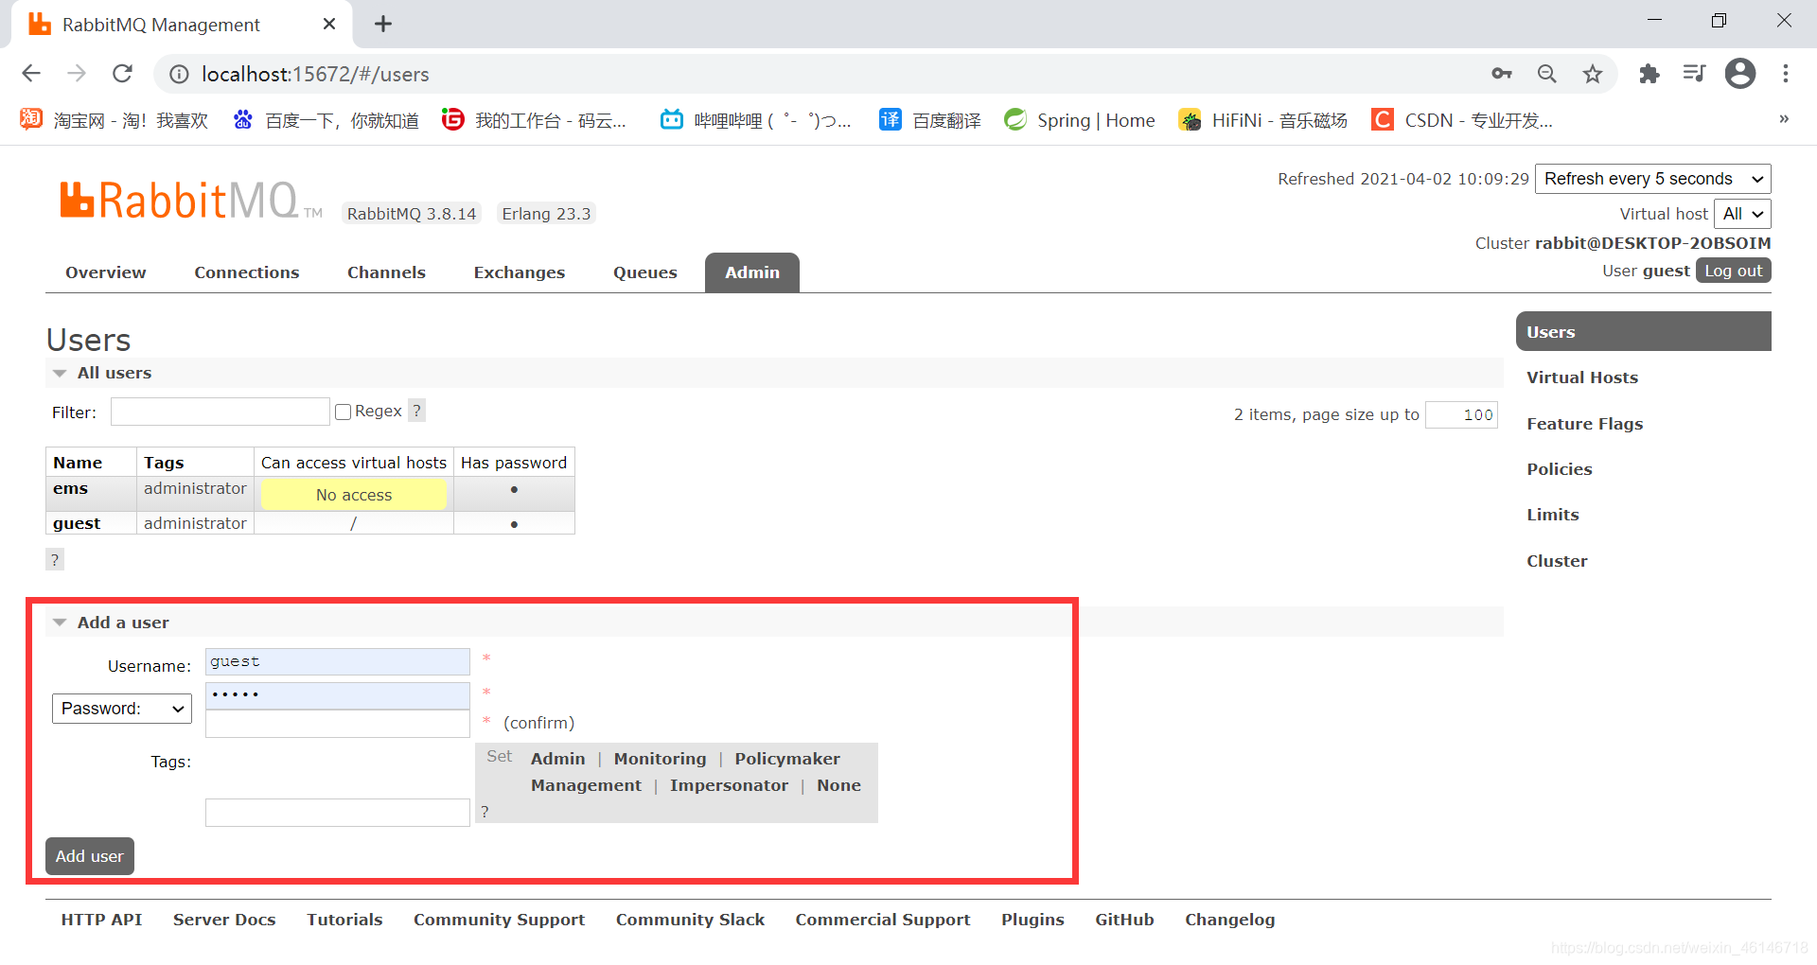The width and height of the screenshot is (1817, 965).
Task: Click the RabbitMQ logo
Action: tap(191, 201)
